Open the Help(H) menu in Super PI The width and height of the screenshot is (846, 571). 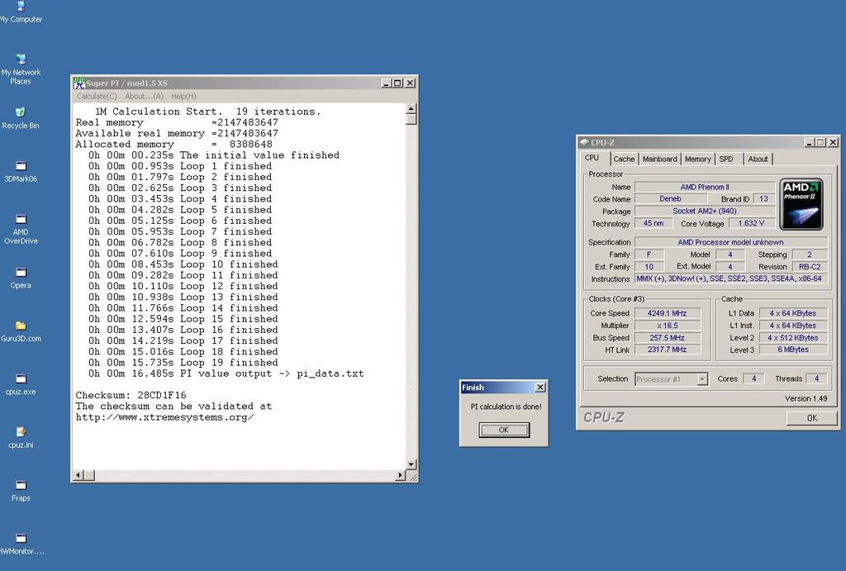183,96
